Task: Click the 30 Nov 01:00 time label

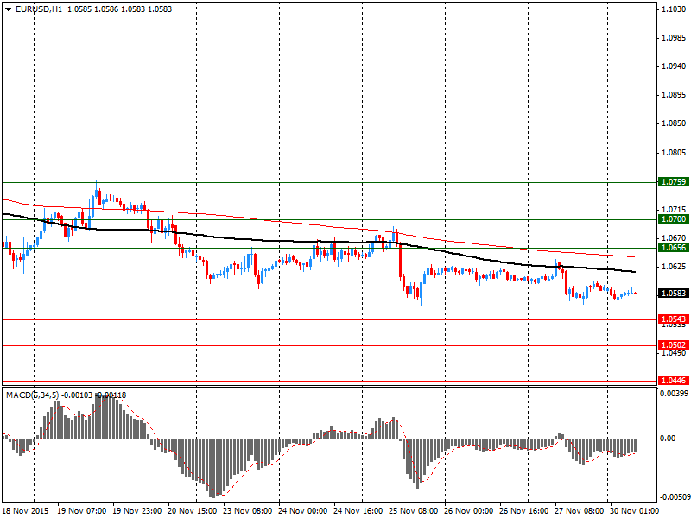Action: coord(635,511)
